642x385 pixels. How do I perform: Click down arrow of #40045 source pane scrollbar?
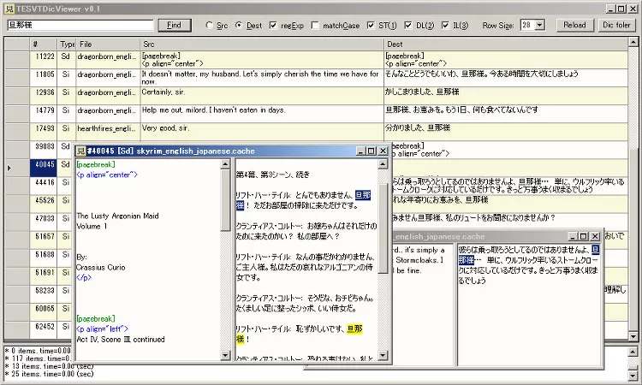[x=225, y=356]
